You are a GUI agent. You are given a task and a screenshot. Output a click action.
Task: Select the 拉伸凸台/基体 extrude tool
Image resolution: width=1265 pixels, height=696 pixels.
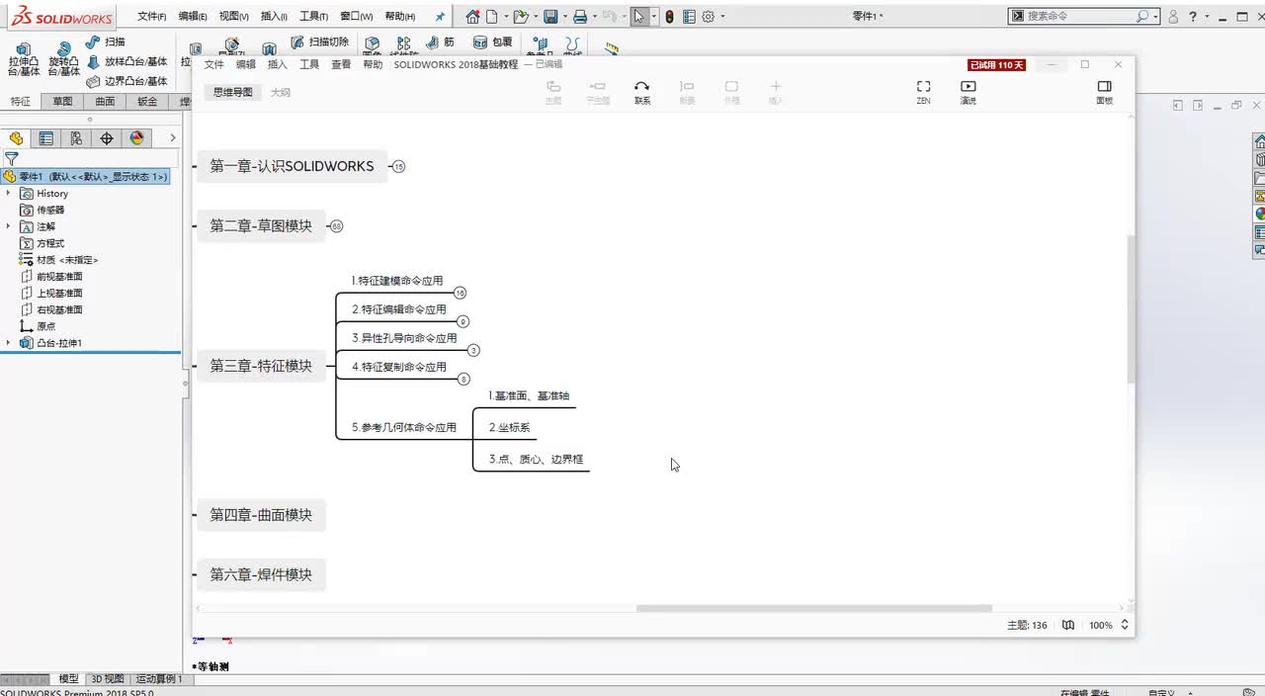(x=24, y=58)
